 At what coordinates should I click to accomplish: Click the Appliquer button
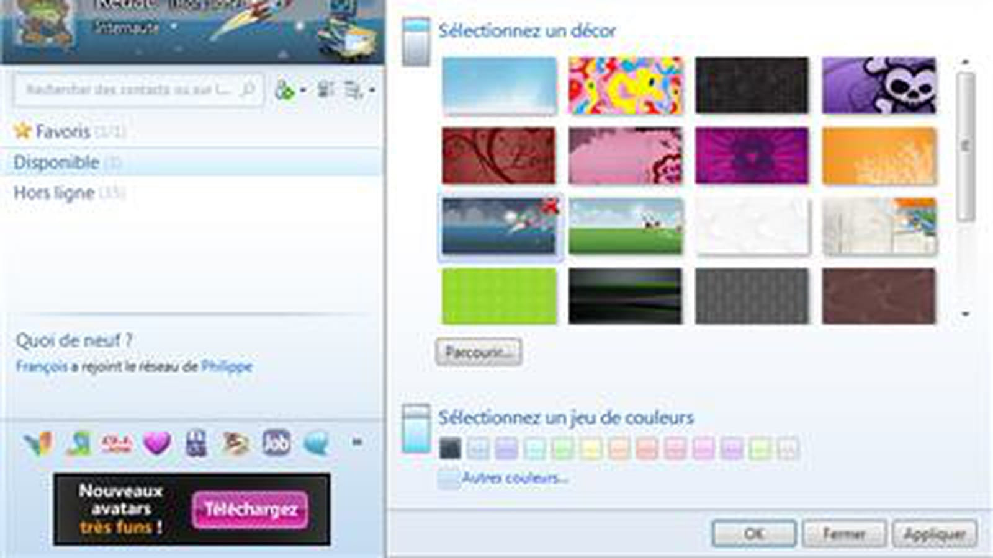[x=935, y=533]
